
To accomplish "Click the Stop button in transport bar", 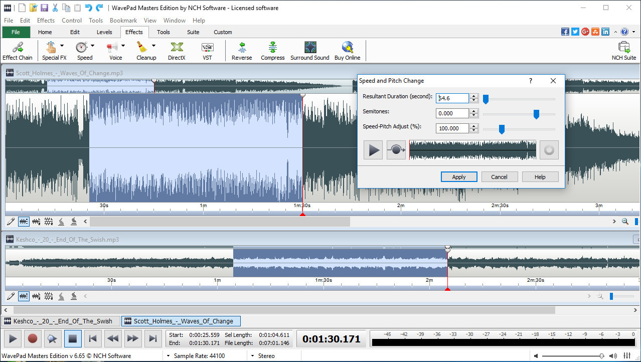I will (73, 339).
